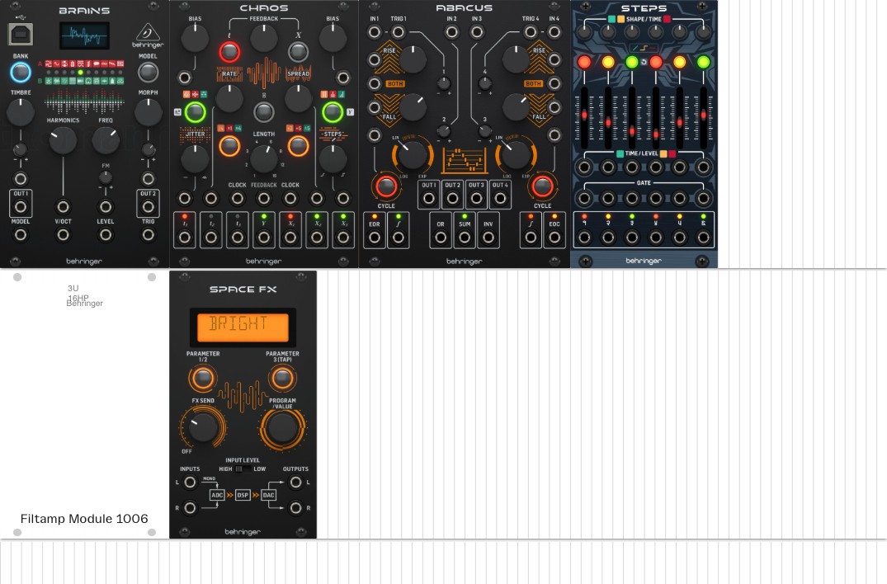Click the OUT 1 jack on Abacus
This screenshot has height=584, width=887.
(429, 199)
